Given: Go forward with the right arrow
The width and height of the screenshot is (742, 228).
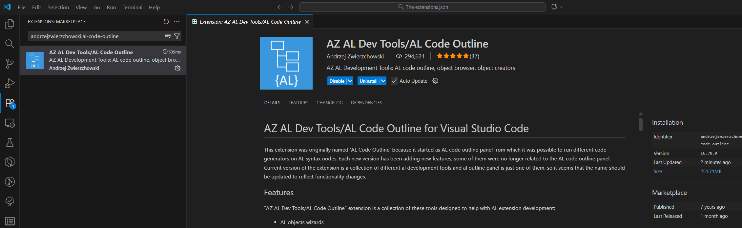Looking at the screenshot, I should pos(291,7).
